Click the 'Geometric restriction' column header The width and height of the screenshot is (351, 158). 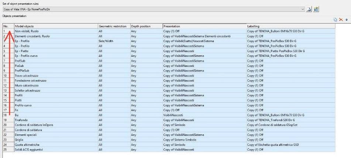tap(114, 26)
